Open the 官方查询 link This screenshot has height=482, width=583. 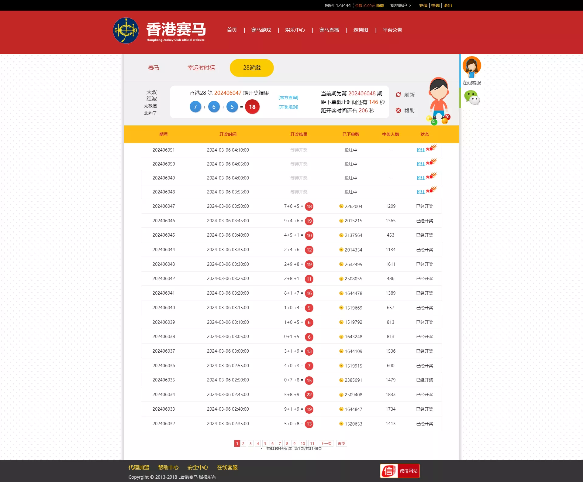288,97
